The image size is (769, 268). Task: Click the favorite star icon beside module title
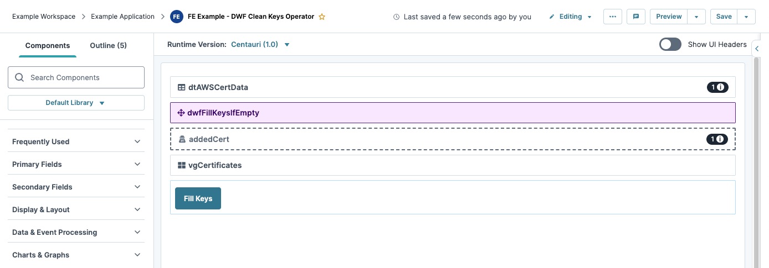322,17
